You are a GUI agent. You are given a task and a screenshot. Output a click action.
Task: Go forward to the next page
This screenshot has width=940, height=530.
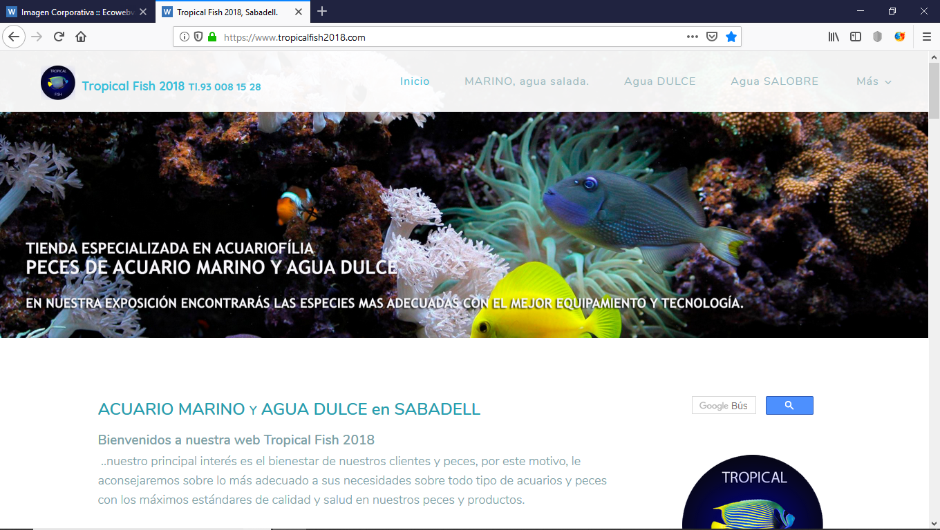coord(37,37)
